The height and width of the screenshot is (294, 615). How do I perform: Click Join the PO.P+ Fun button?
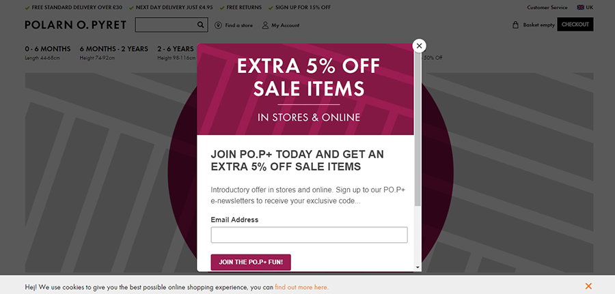251,263
